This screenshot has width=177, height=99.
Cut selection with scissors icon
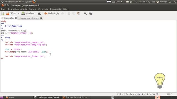(x=69, y=13)
